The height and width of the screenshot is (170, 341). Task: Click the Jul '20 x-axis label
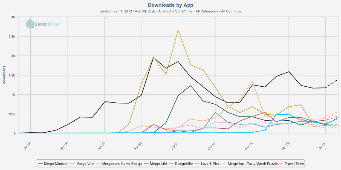tap(28, 146)
